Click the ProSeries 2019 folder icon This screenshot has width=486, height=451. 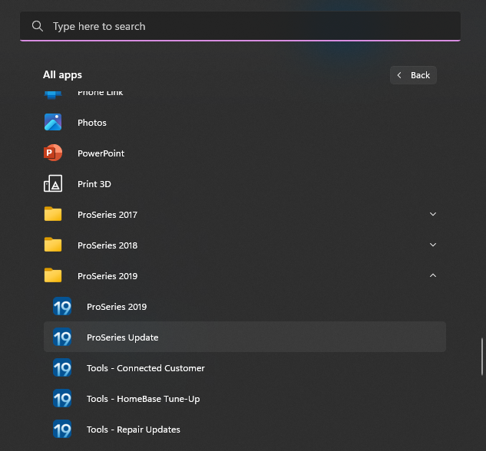[53, 276]
